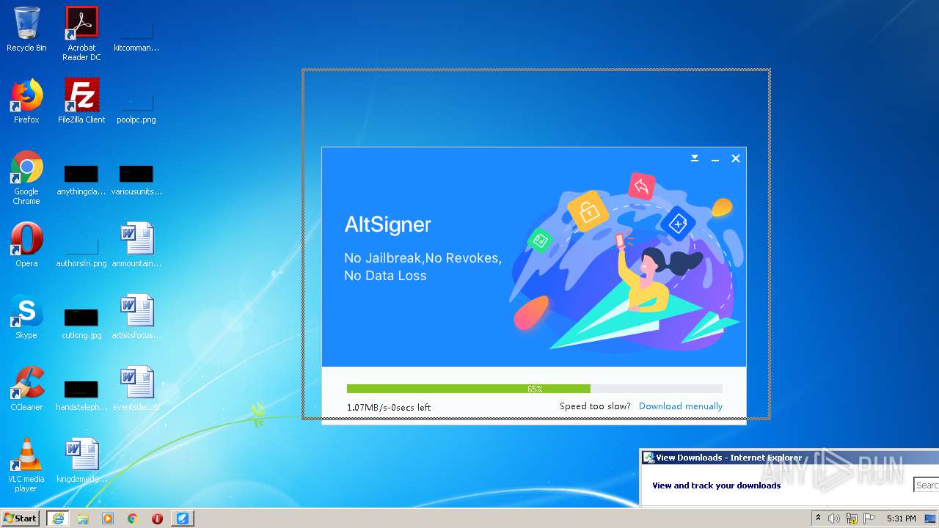Image resolution: width=939 pixels, height=528 pixels.
Task: Click the volume speaker tray icon
Action: tap(834, 518)
